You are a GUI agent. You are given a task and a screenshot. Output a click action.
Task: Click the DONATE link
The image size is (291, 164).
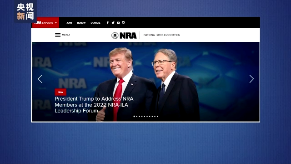[95, 23]
